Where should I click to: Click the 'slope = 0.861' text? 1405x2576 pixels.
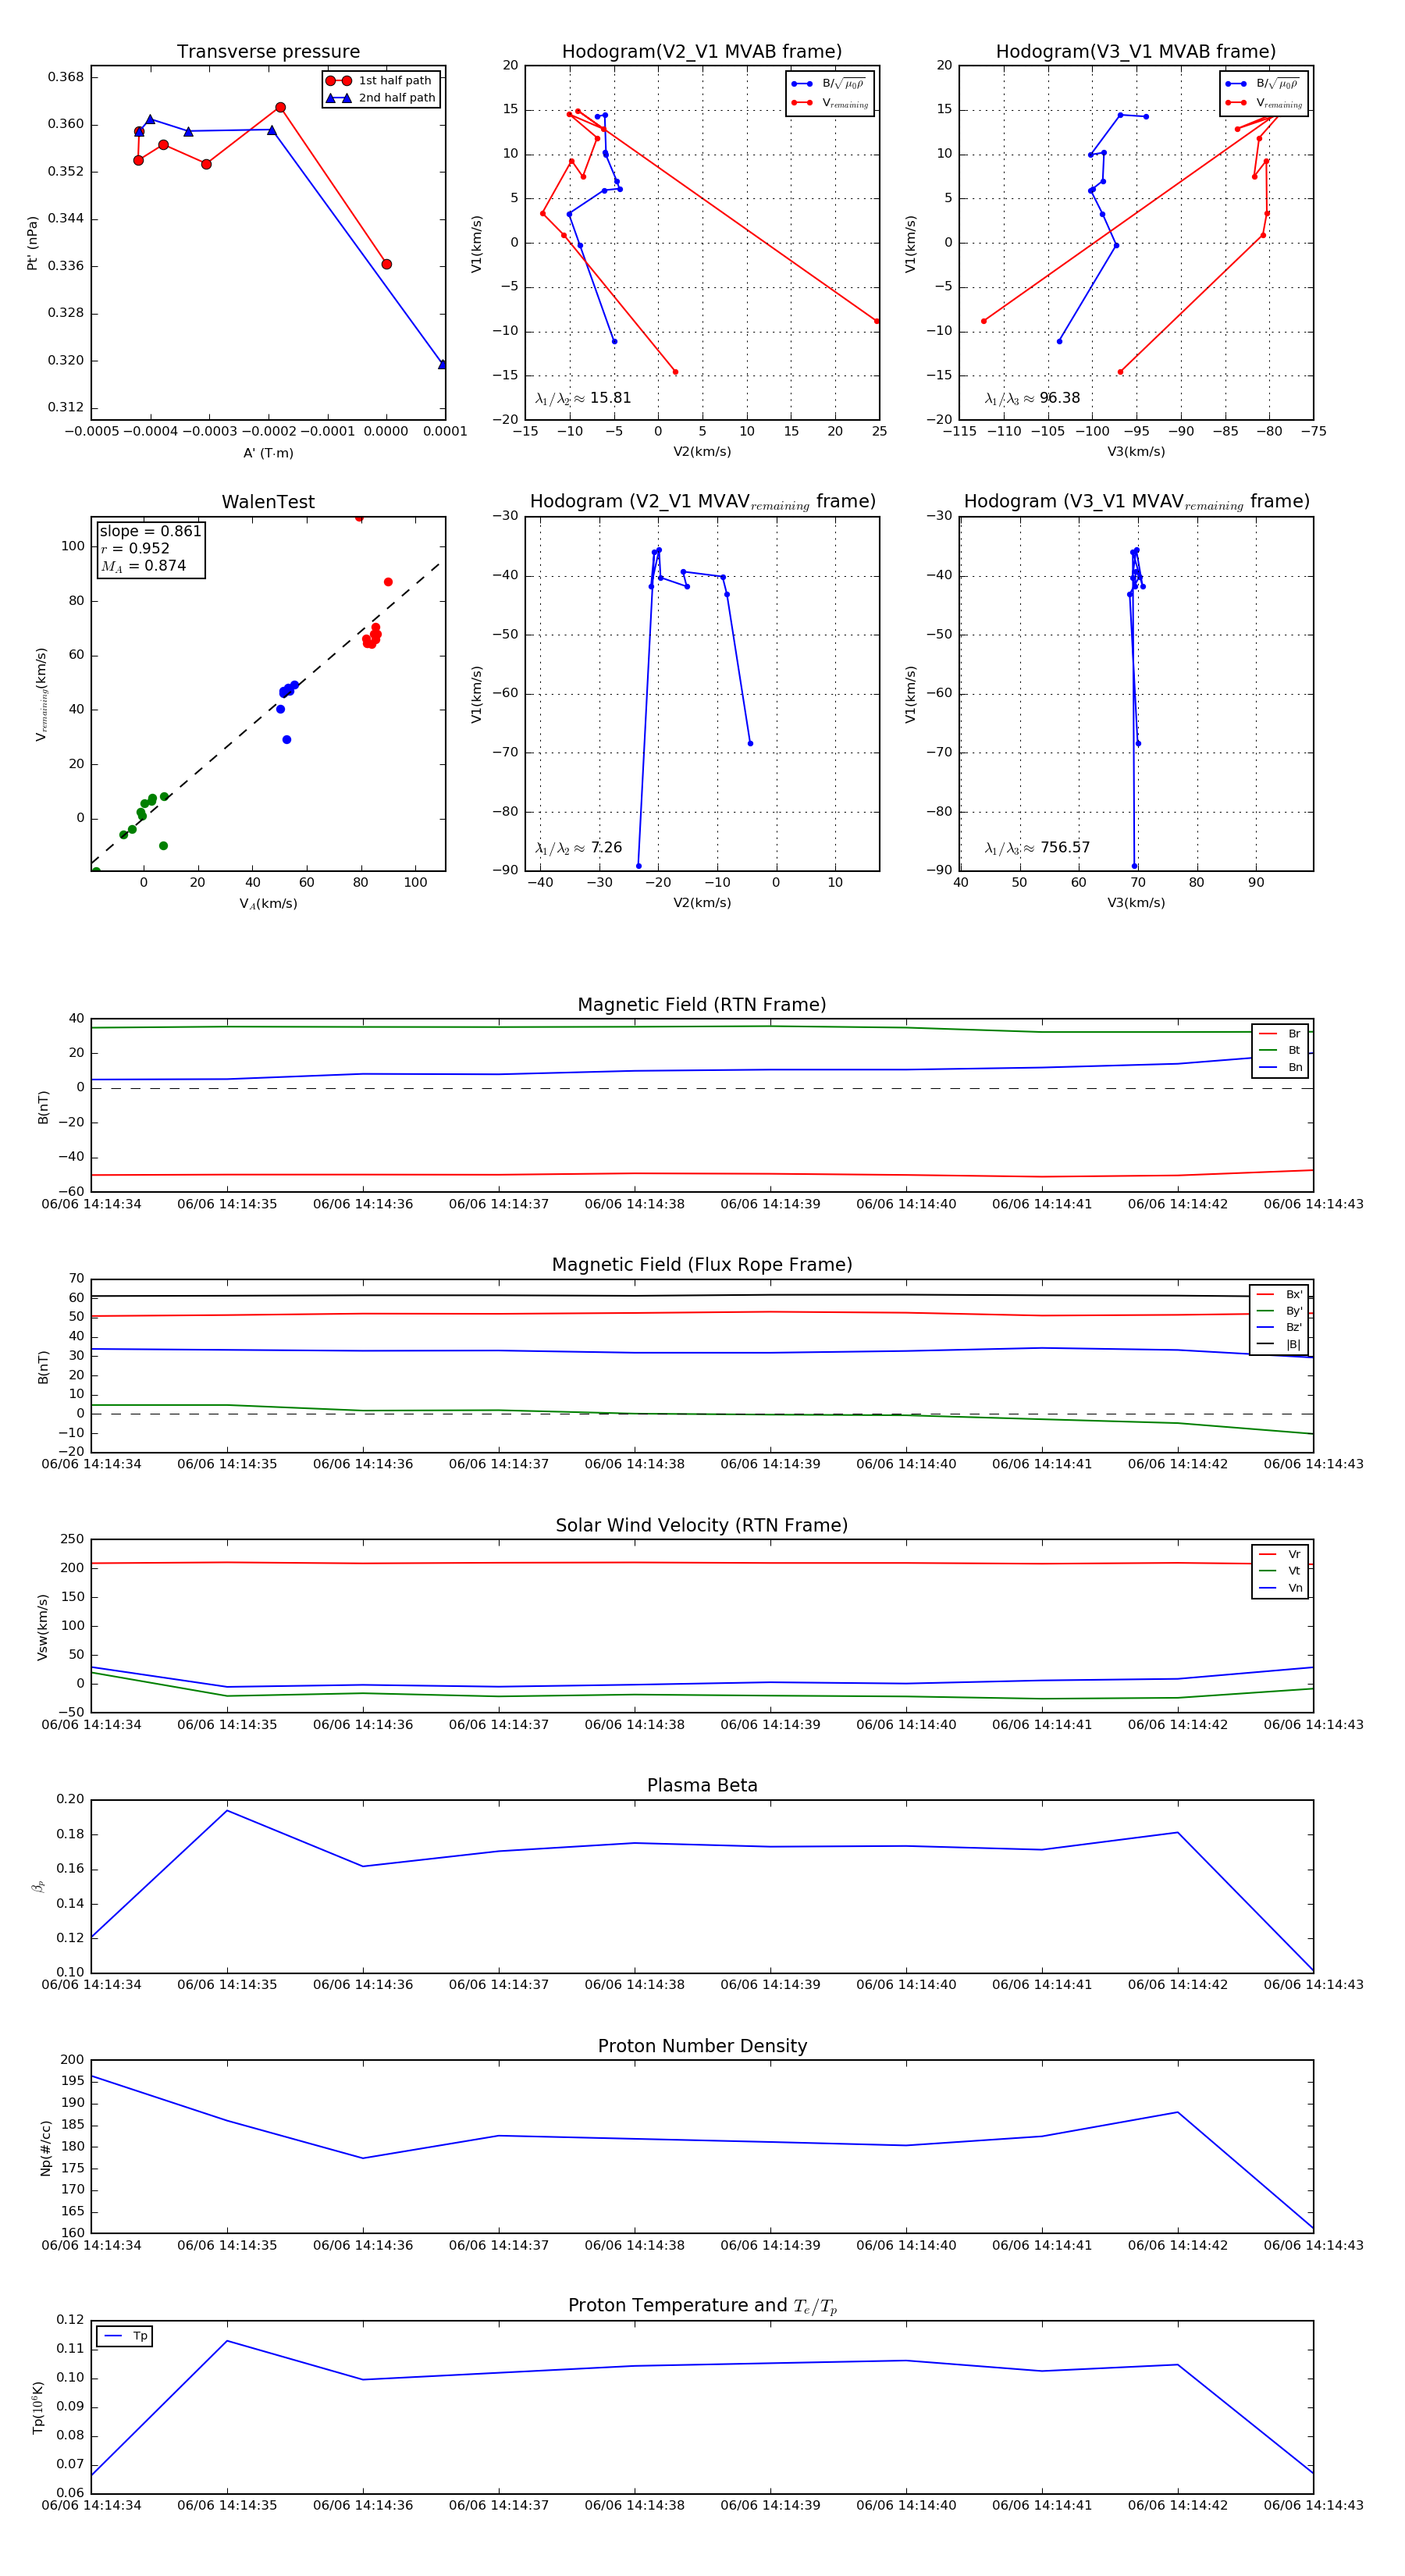click(150, 531)
